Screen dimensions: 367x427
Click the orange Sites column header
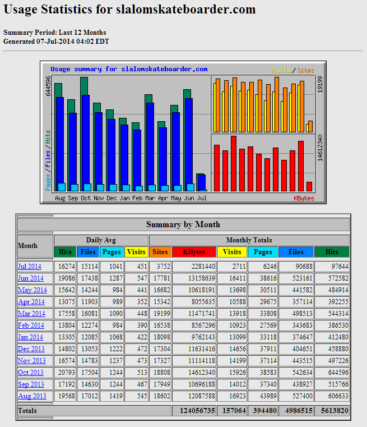coord(160,252)
